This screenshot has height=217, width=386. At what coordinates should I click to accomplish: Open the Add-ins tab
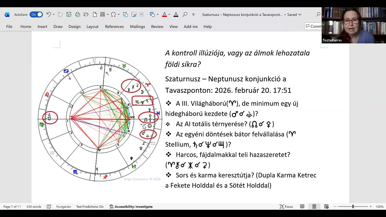[191, 27]
